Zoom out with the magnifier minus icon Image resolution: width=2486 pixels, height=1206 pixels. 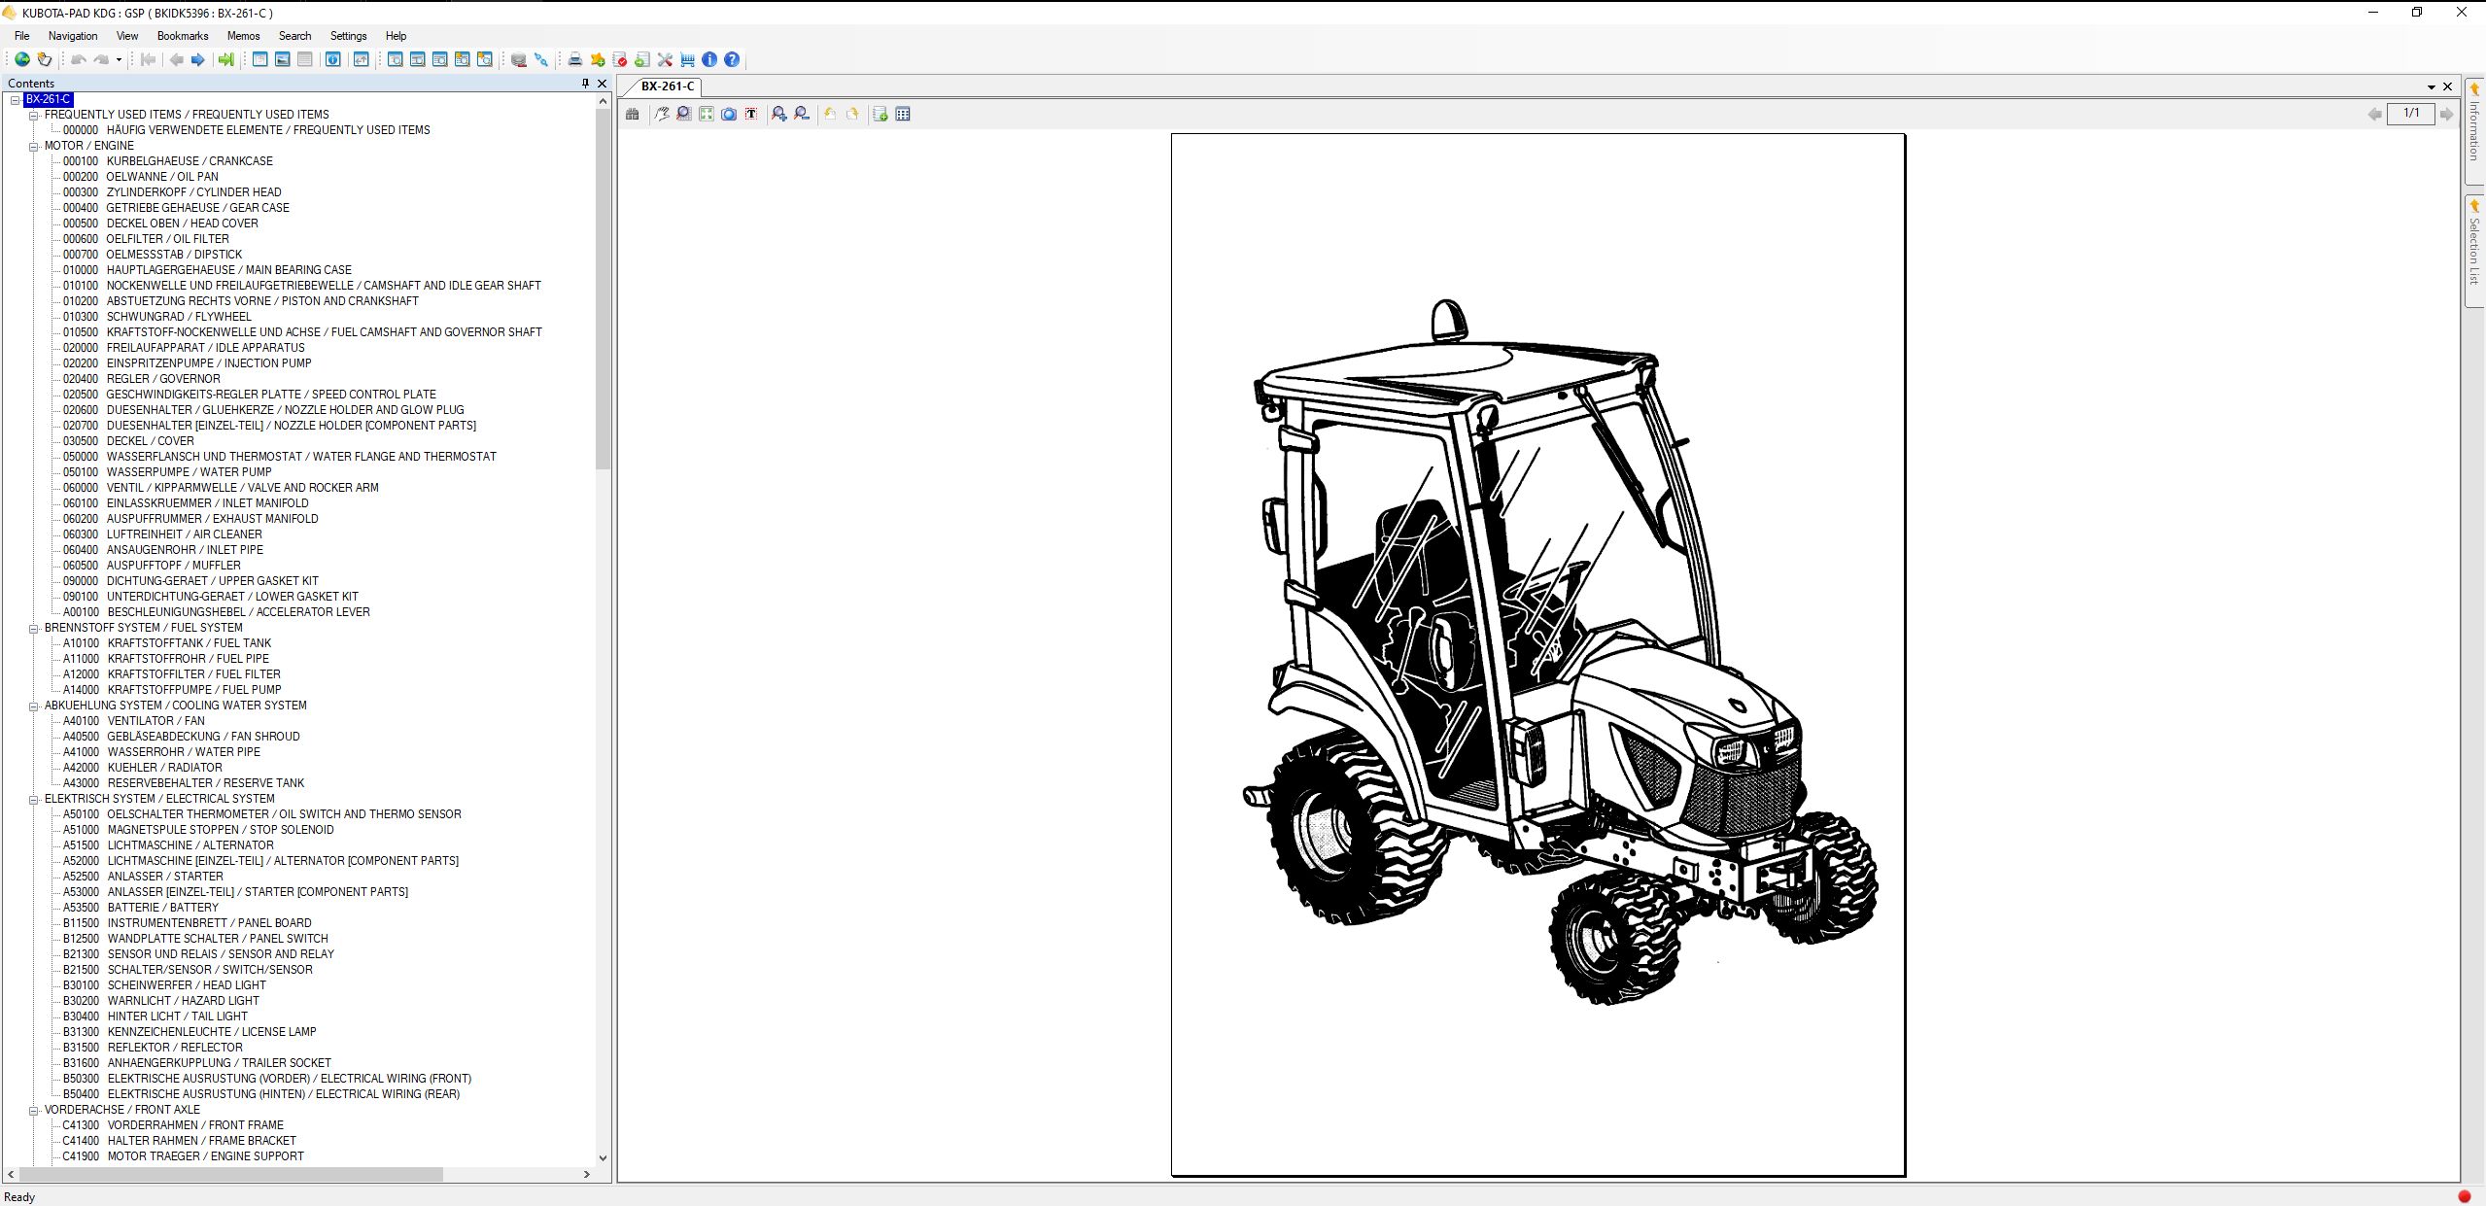[802, 114]
